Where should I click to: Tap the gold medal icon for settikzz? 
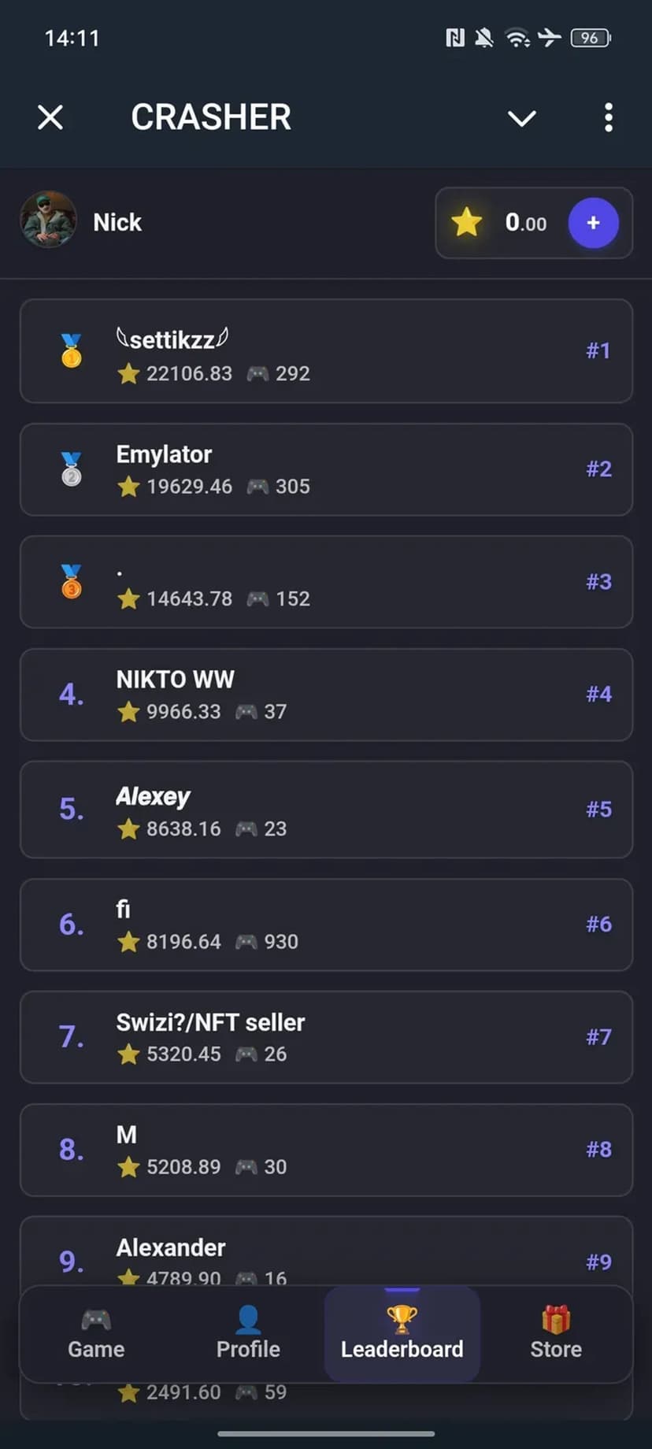pyautogui.click(x=71, y=350)
